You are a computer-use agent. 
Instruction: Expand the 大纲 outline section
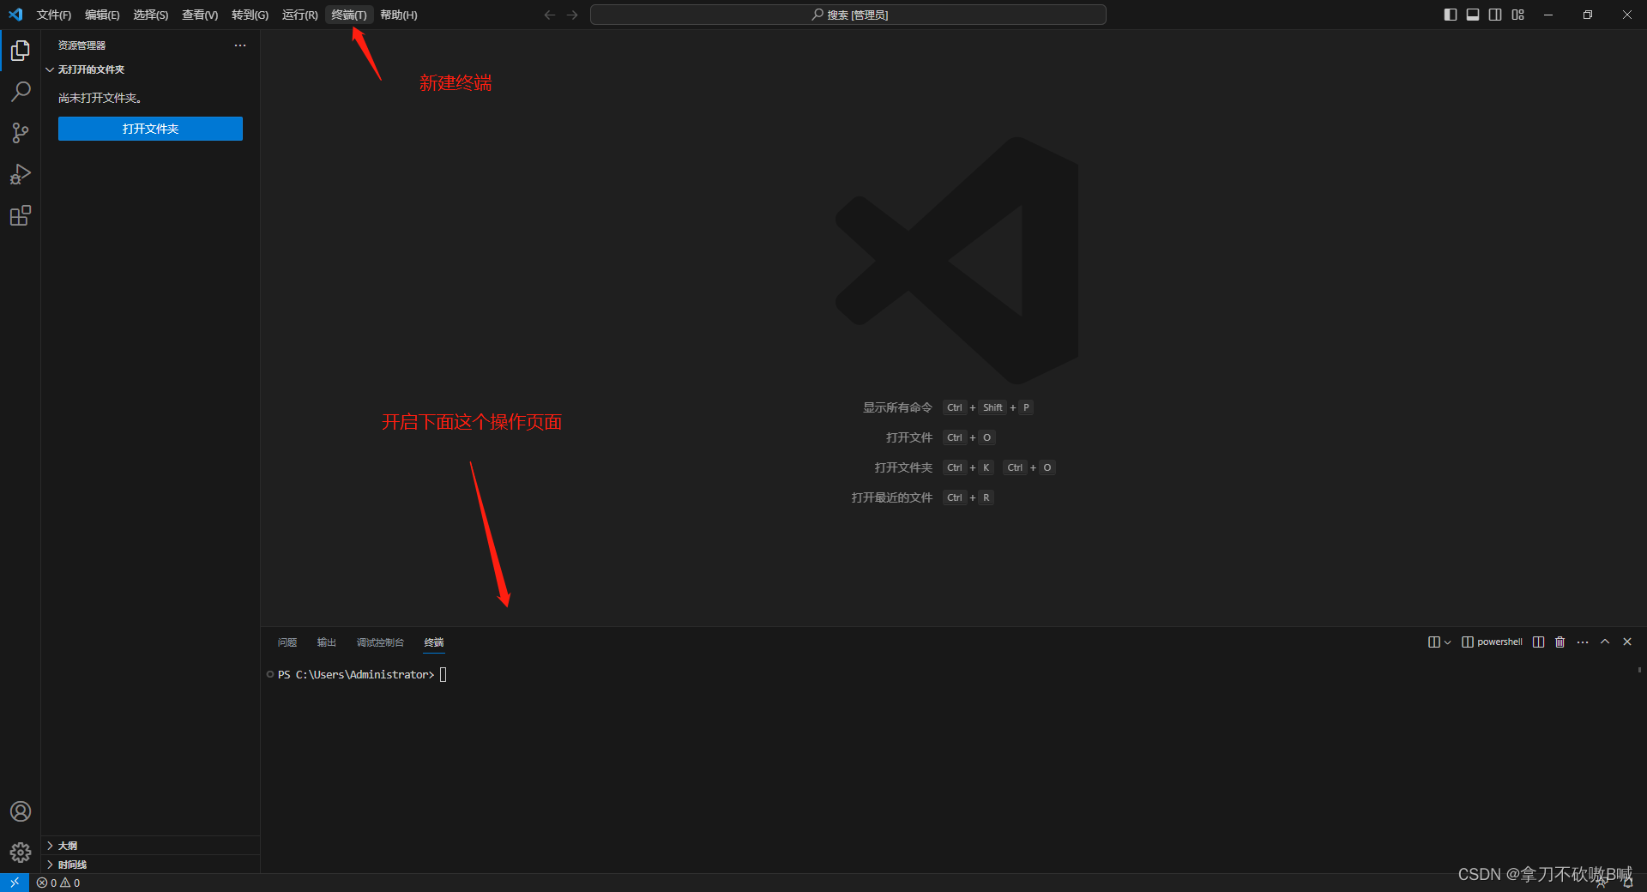tap(150, 846)
